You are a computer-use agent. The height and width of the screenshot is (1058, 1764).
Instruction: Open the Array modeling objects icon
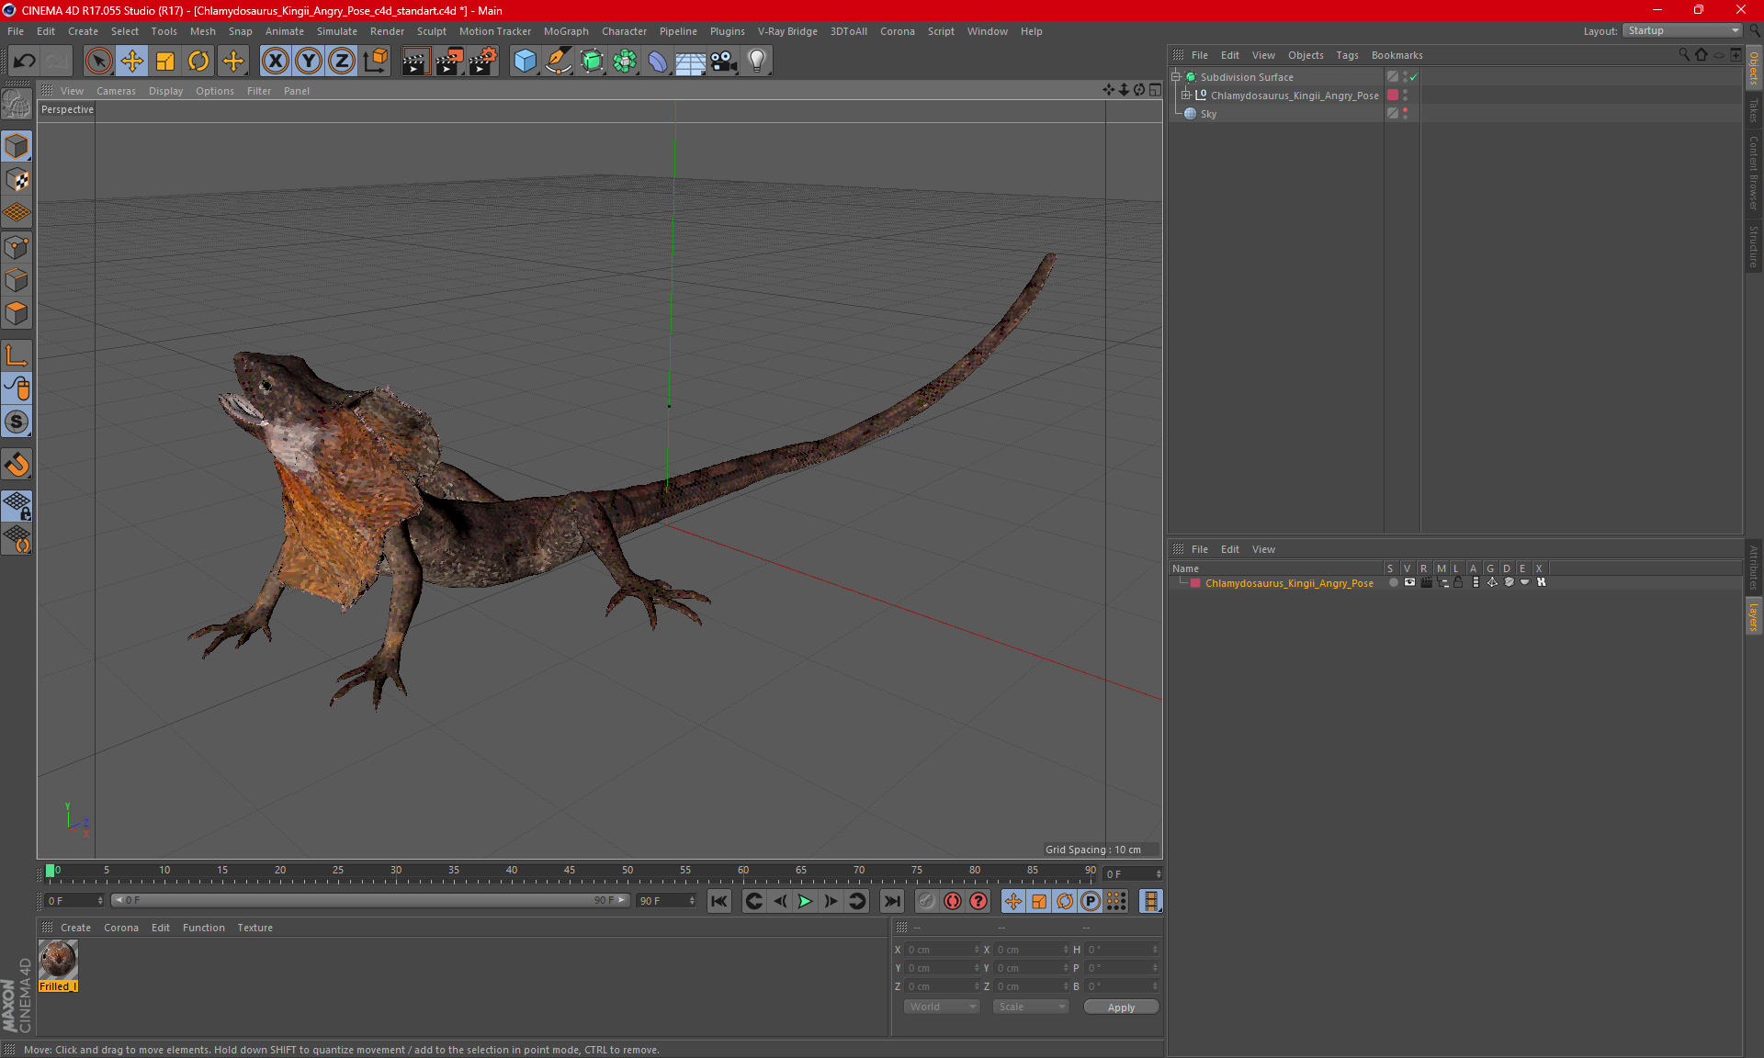tap(625, 62)
